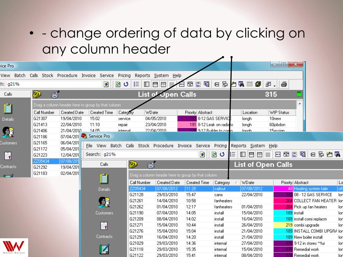The width and height of the screenshot is (343, 257).
Task: Open Reports menu in front window
Action: pyautogui.click(x=238, y=146)
